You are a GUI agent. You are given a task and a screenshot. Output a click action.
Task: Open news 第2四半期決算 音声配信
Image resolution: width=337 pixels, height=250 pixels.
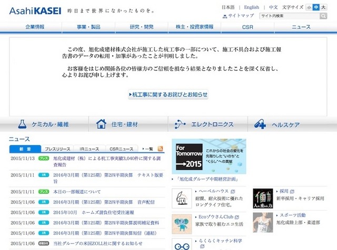tap(104, 202)
